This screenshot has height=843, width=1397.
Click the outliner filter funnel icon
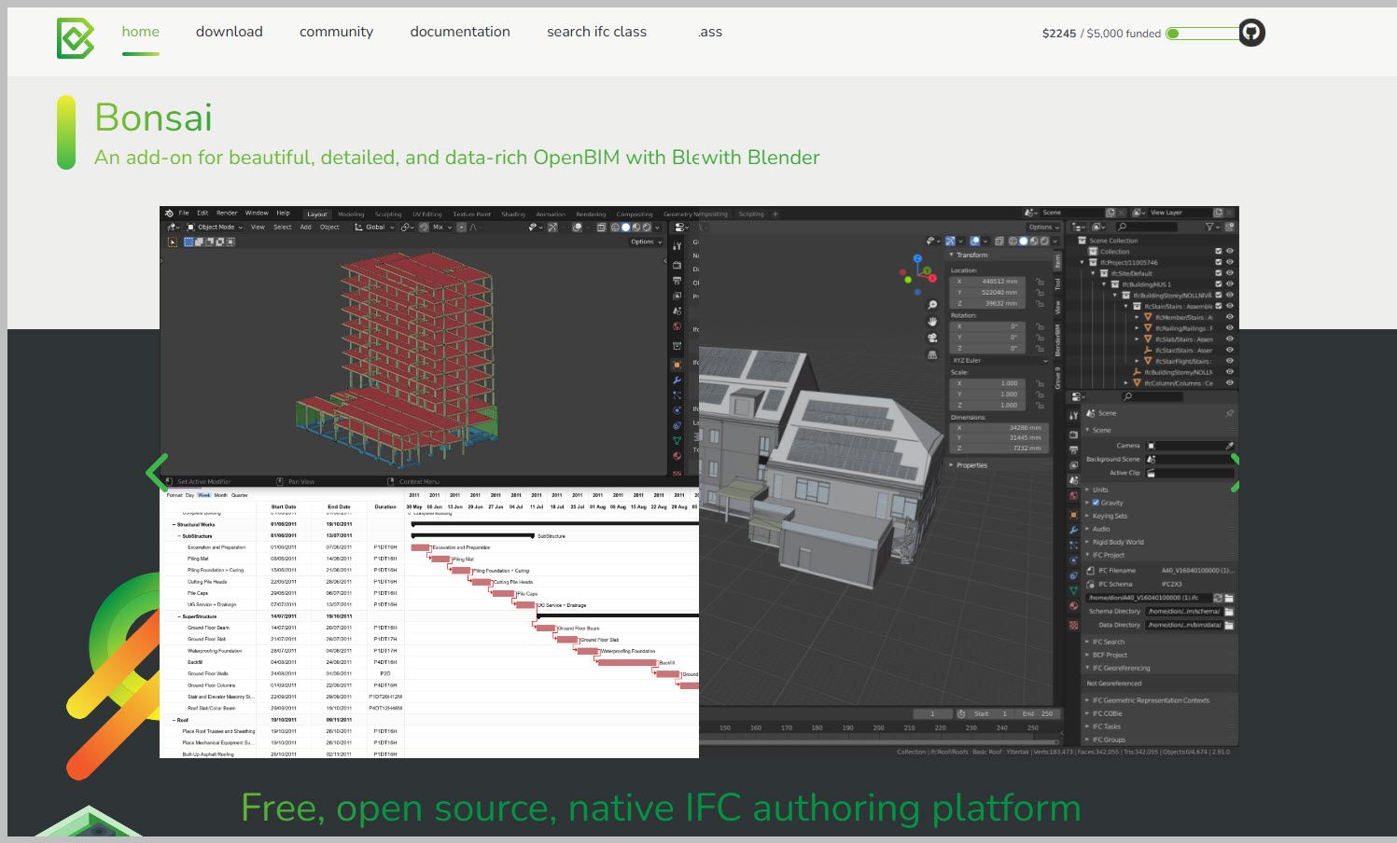coord(1209,227)
